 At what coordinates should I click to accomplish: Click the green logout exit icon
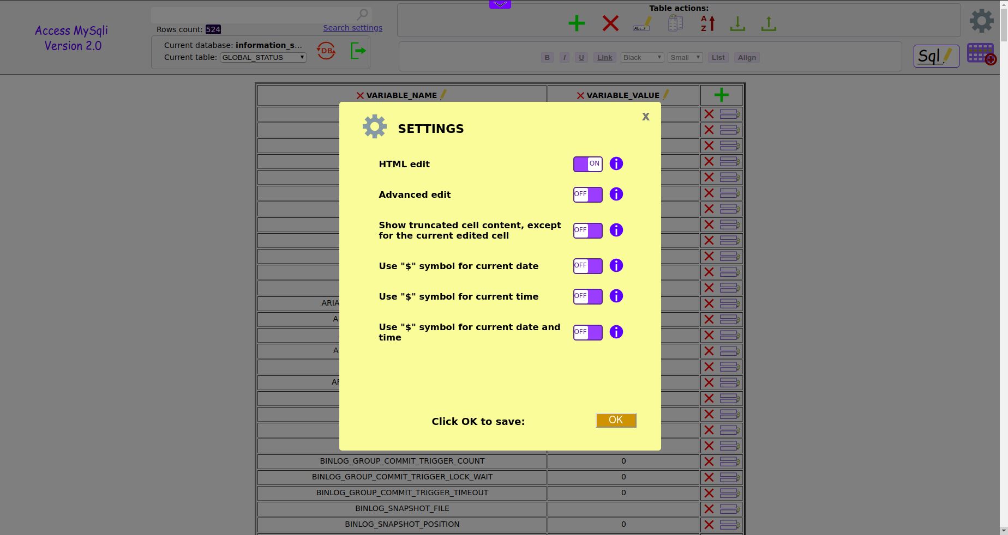pos(358,51)
